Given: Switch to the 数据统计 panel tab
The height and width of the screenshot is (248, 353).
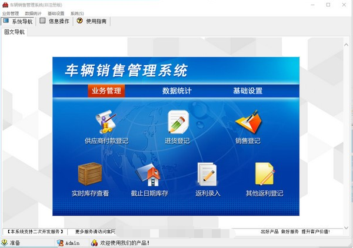Looking at the screenshot, I should click(177, 91).
